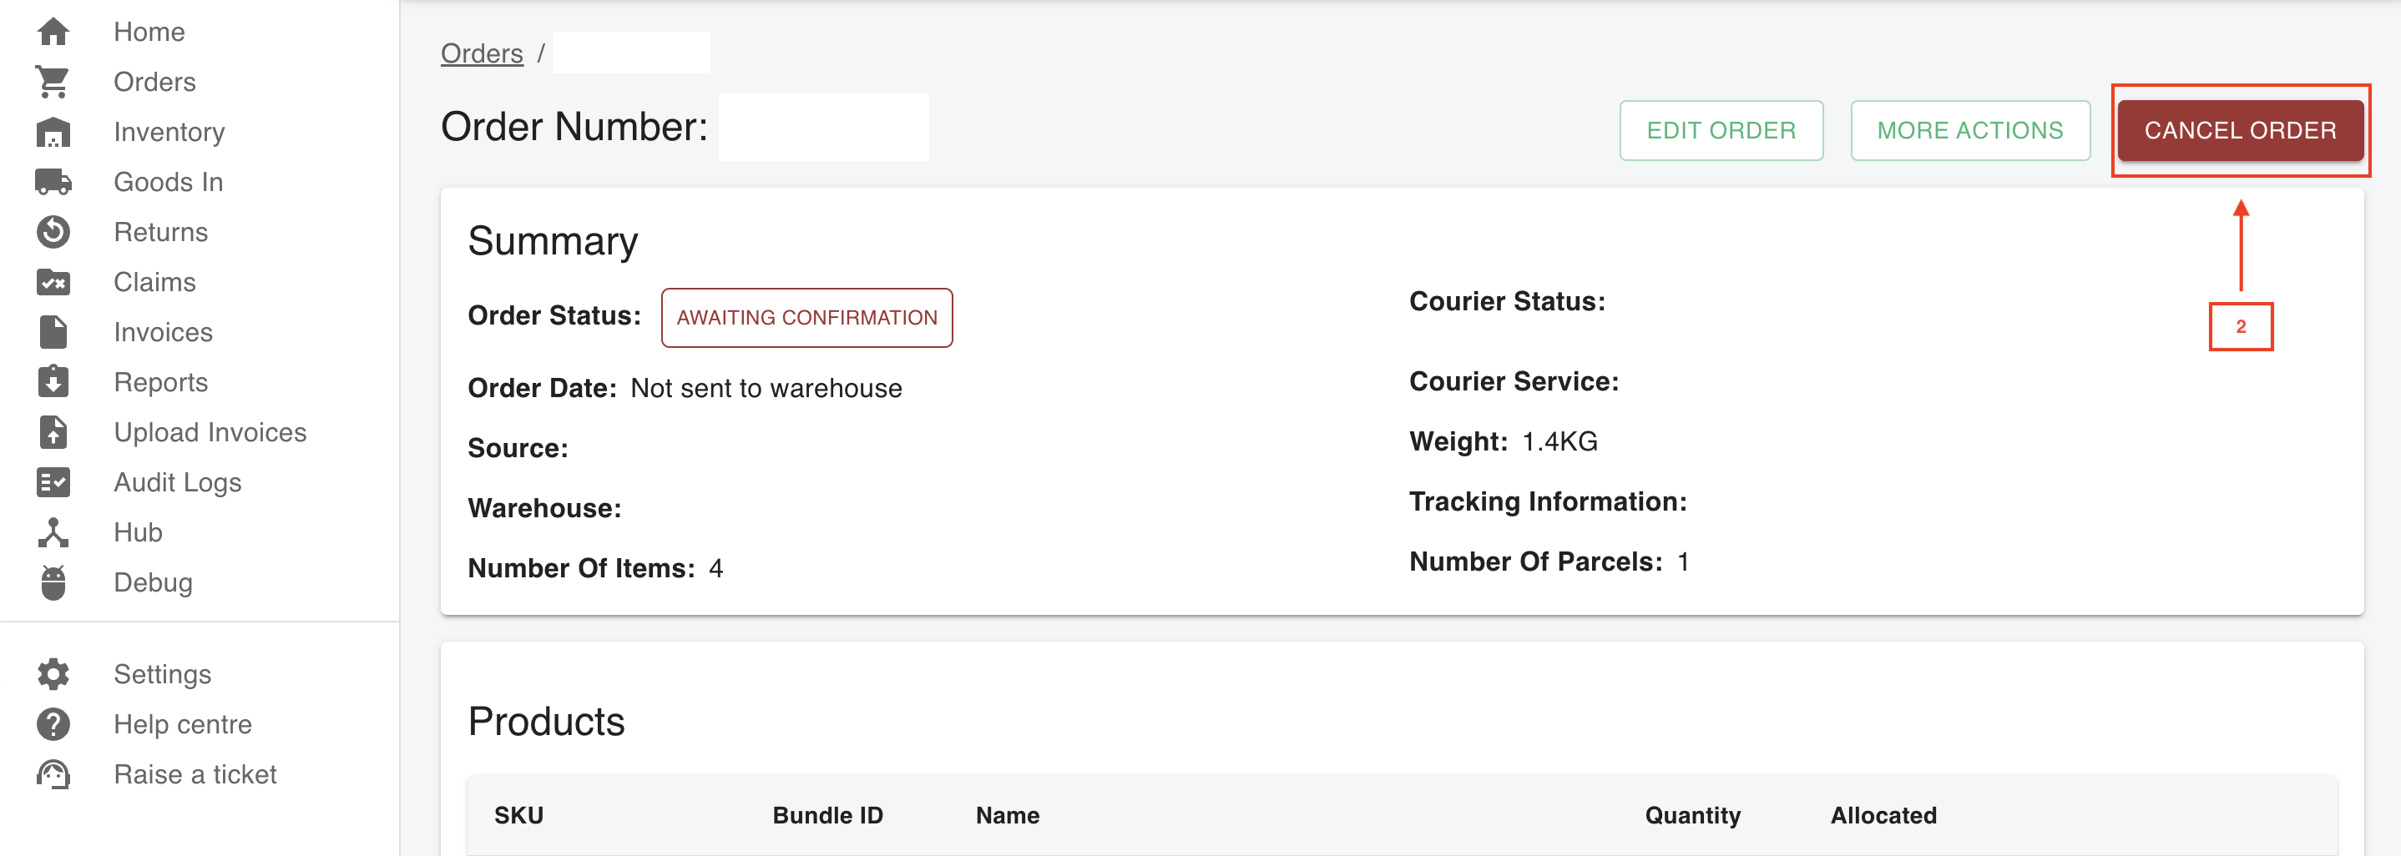Click the Reports clipboard icon
Screen dimensions: 2401x856
point(53,382)
